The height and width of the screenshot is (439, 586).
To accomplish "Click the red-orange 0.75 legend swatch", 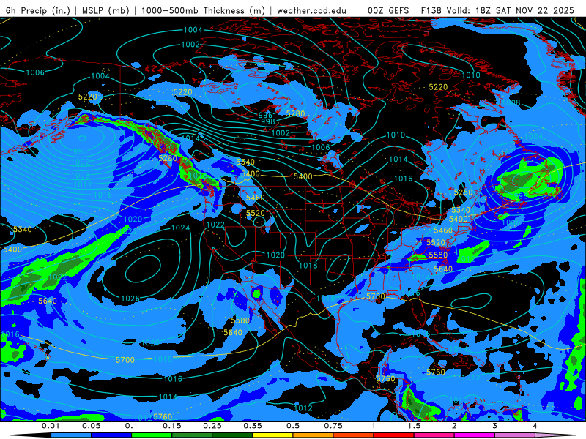I will pyautogui.click(x=353, y=435).
